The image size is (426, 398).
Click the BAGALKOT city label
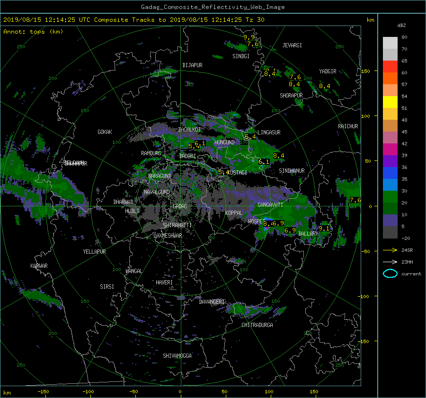tap(189, 130)
